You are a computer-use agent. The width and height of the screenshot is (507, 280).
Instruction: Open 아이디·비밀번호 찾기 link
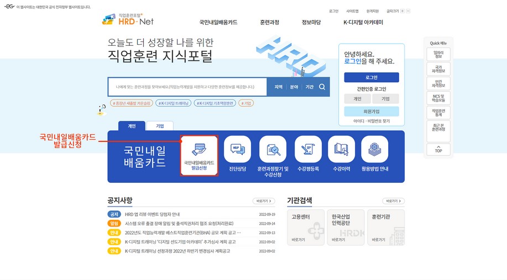(x=372, y=121)
